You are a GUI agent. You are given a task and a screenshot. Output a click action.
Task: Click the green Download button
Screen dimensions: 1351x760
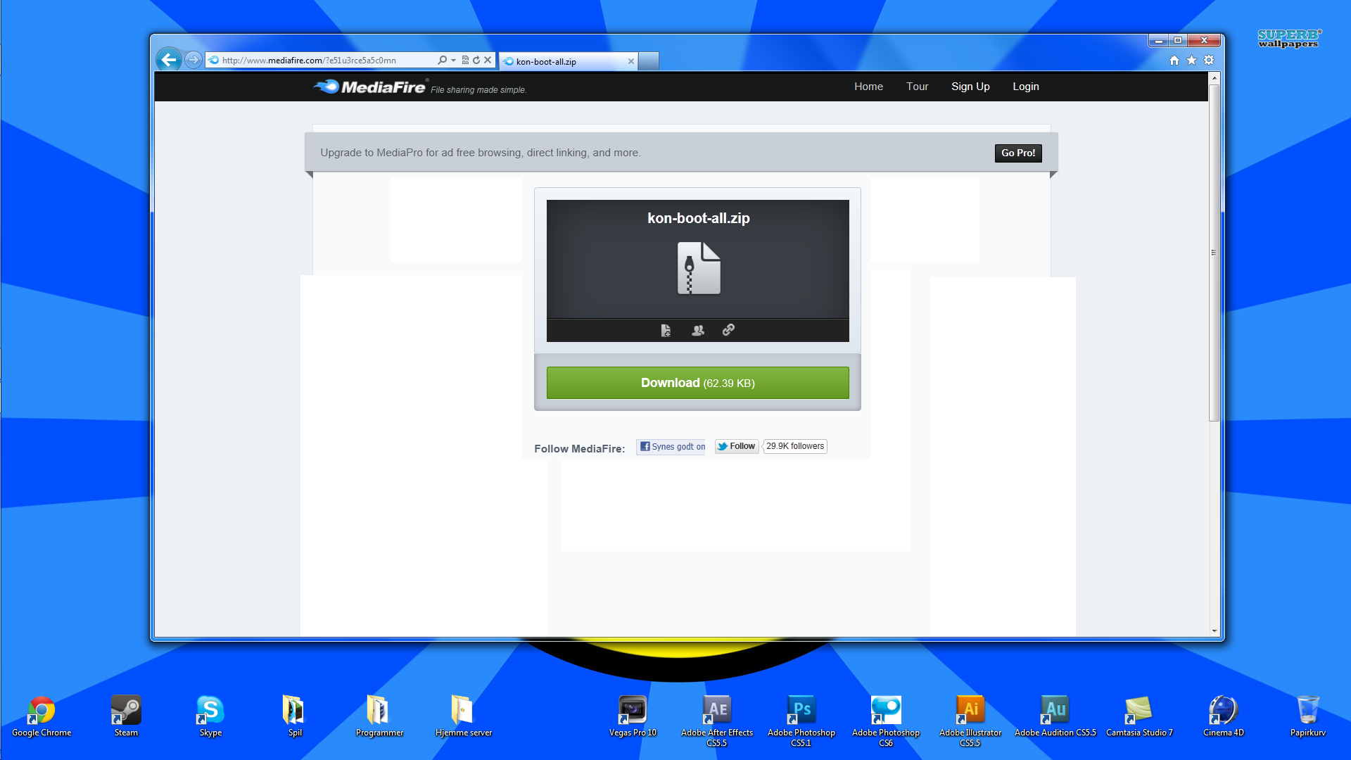click(697, 383)
